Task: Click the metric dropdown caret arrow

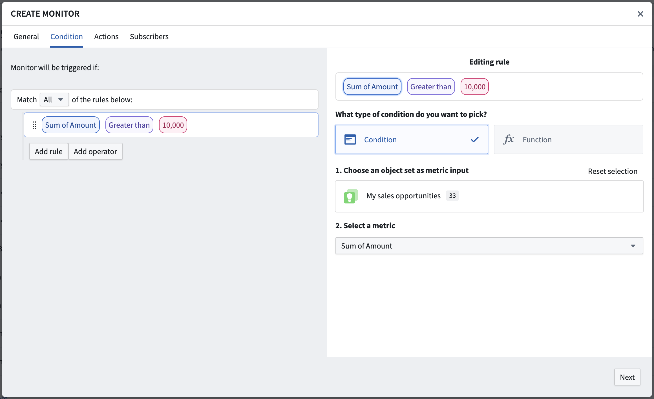Action: point(633,246)
